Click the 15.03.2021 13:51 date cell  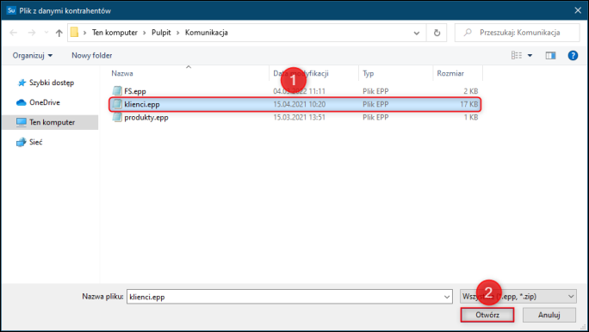299,118
